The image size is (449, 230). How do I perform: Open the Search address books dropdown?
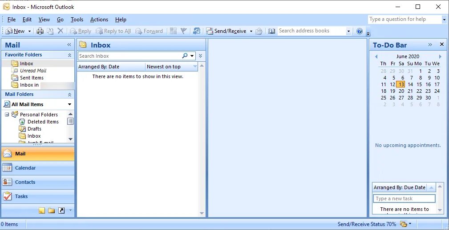(348, 31)
